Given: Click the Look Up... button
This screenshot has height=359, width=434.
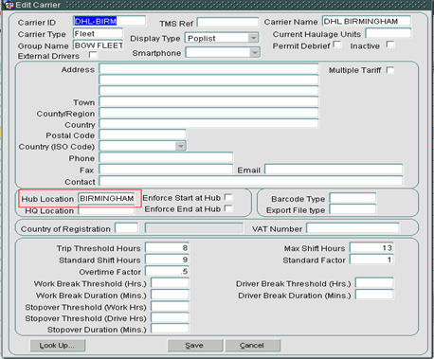Looking at the screenshot, I should pyautogui.click(x=58, y=346).
